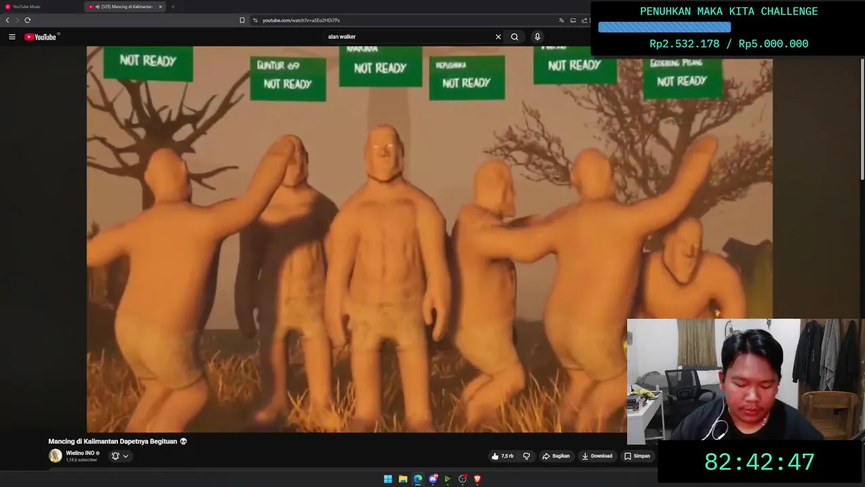Bookmark this page icon
Image resolution: width=865 pixels, height=487 pixels.
tap(242, 20)
